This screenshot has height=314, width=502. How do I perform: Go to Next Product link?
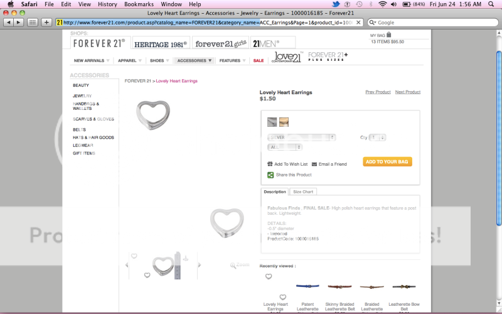[407, 92]
